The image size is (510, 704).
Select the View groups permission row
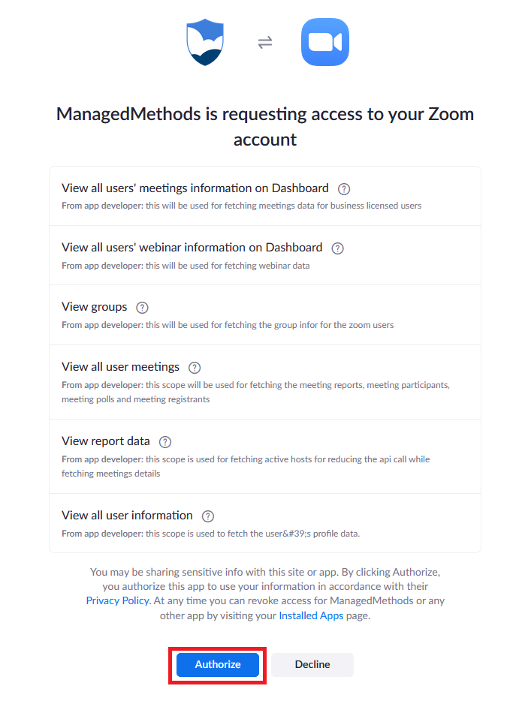[x=264, y=315]
